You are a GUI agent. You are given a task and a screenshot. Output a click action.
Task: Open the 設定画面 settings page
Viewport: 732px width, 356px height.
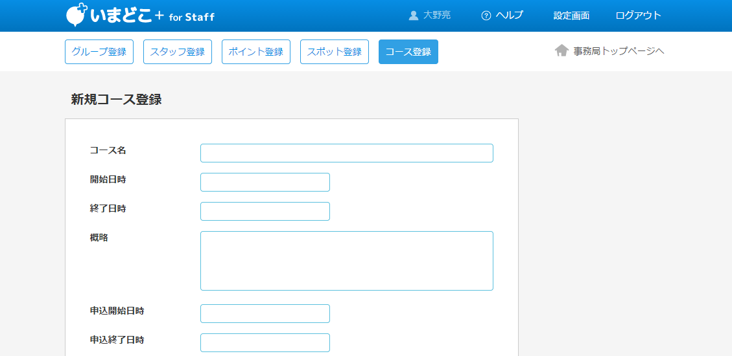point(571,16)
